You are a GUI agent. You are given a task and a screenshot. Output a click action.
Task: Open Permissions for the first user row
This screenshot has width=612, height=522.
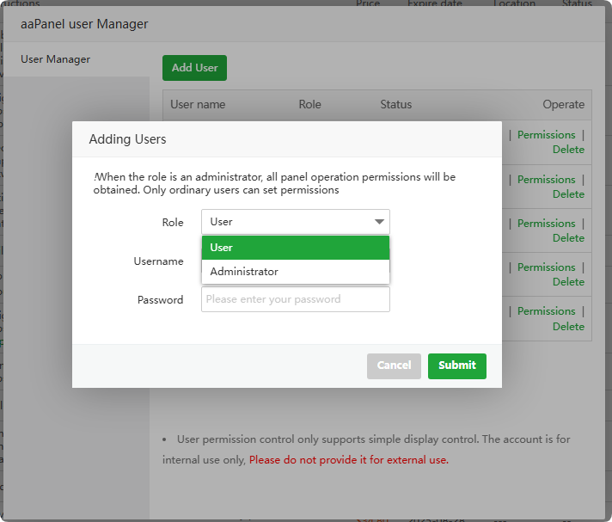click(546, 135)
